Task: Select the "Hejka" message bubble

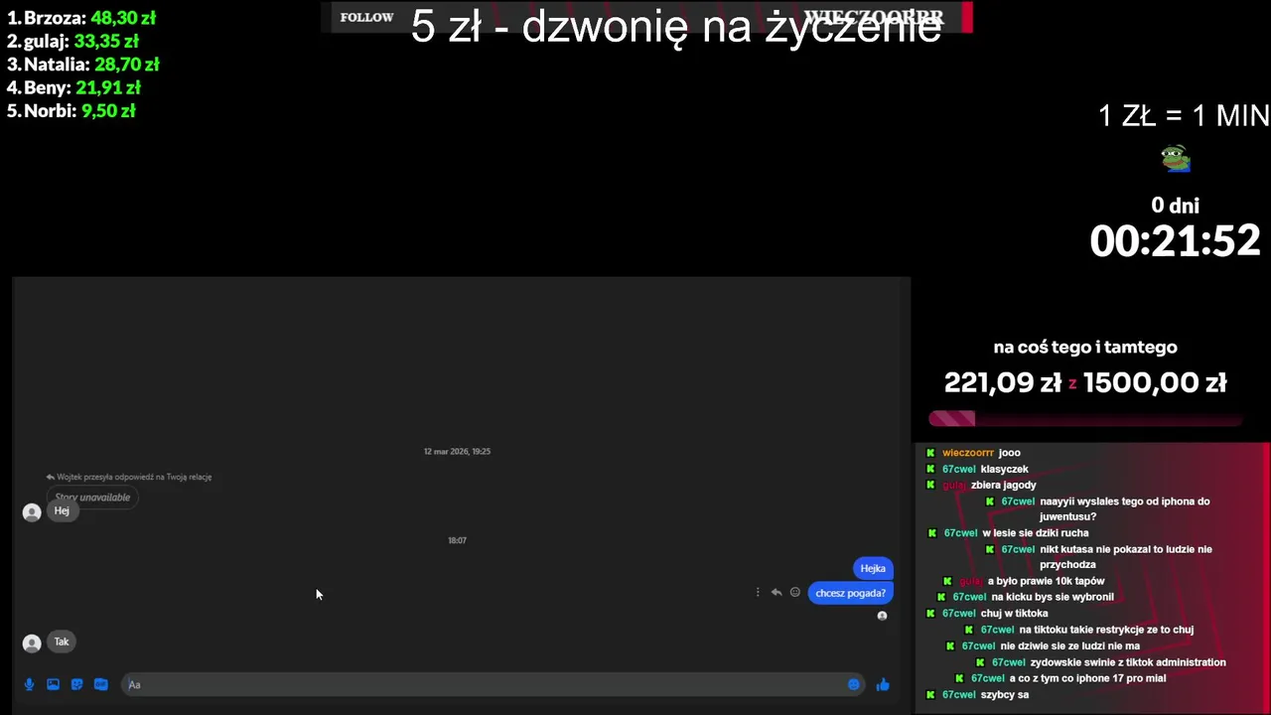Action: (x=873, y=568)
